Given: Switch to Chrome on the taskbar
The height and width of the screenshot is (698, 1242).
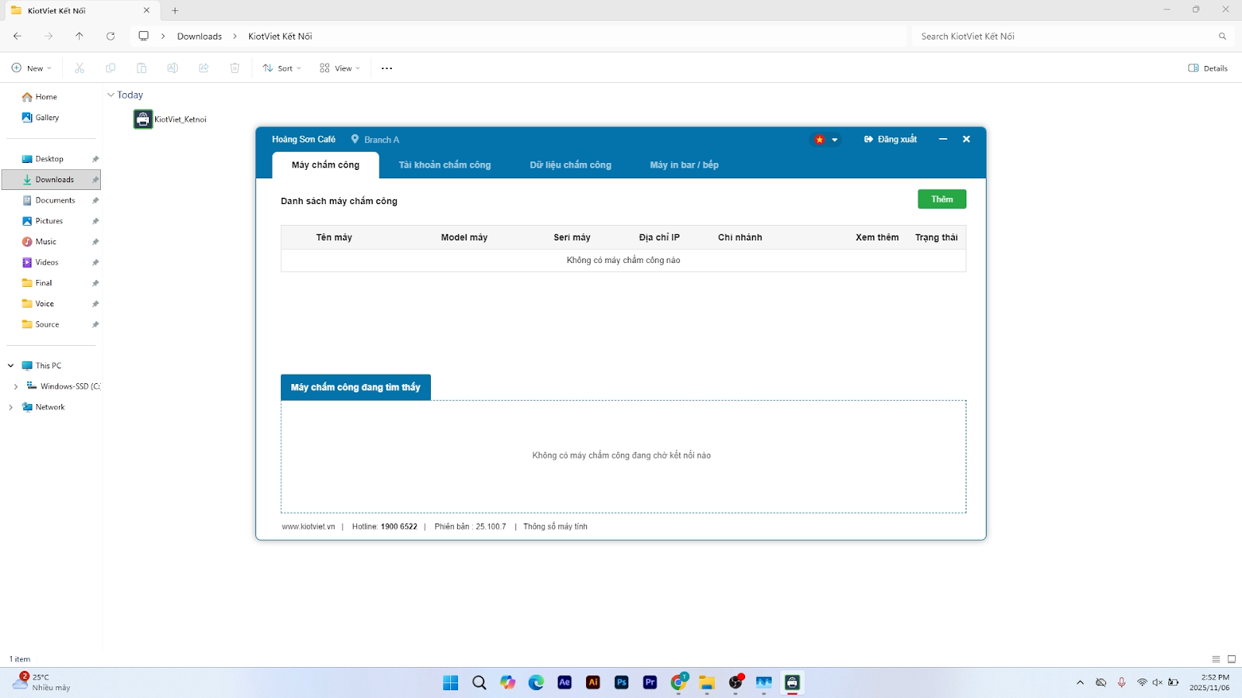Looking at the screenshot, I should (679, 682).
